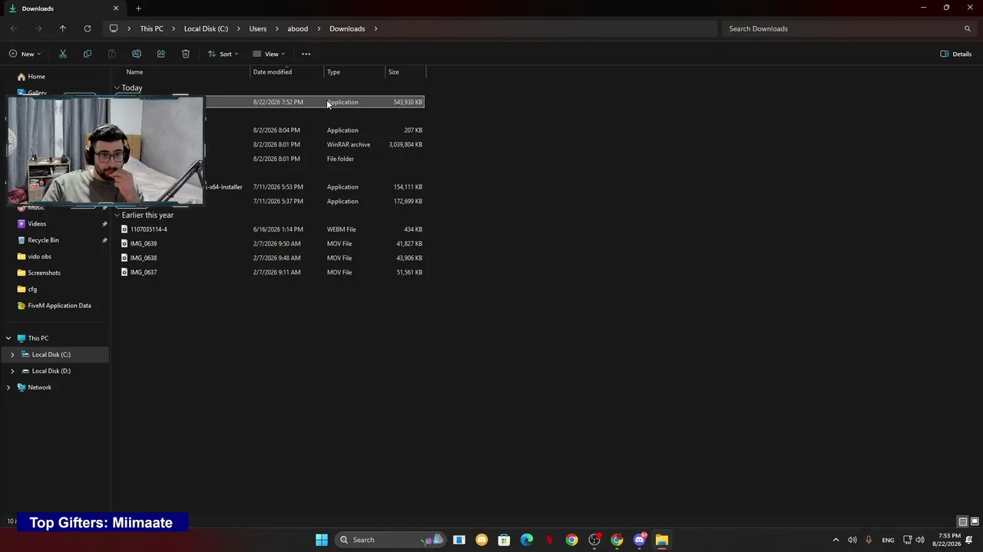Open Netflix from the taskbar
Image resolution: width=983 pixels, height=552 pixels.
(549, 540)
